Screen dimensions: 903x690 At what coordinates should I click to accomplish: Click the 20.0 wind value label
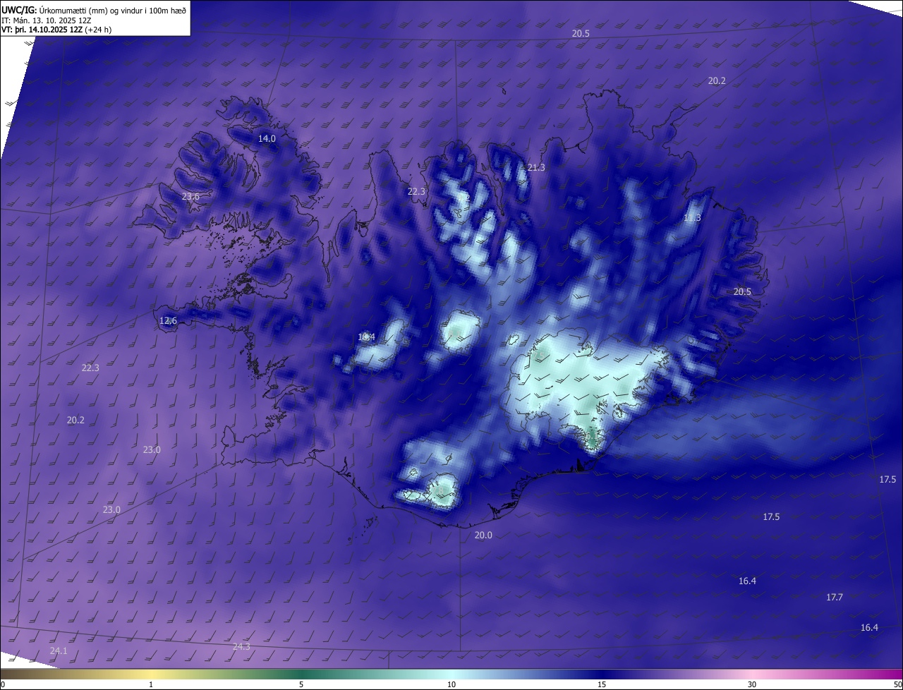click(x=483, y=535)
